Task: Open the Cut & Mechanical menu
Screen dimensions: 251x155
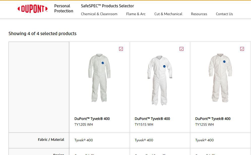Action: coord(168,14)
